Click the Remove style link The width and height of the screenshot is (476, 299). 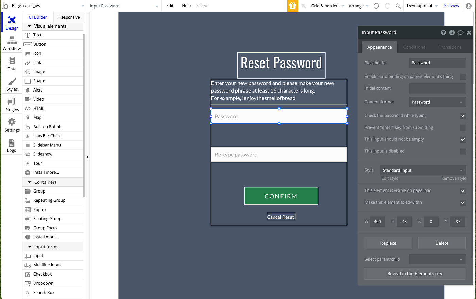click(x=454, y=179)
